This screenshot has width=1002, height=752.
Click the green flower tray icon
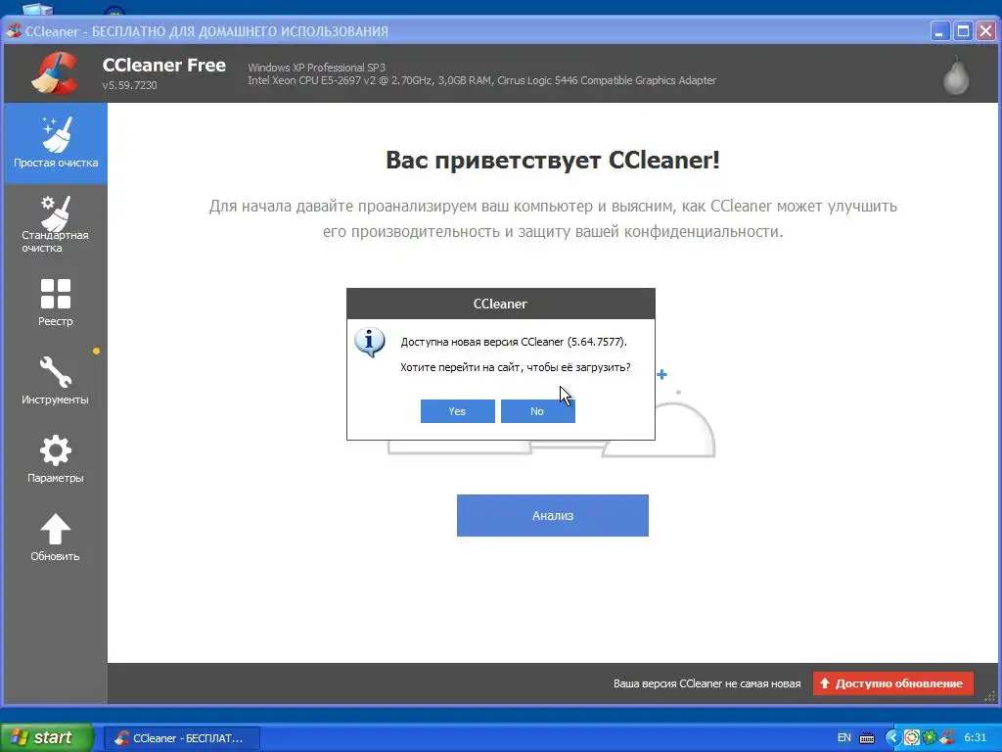pyautogui.click(x=930, y=738)
